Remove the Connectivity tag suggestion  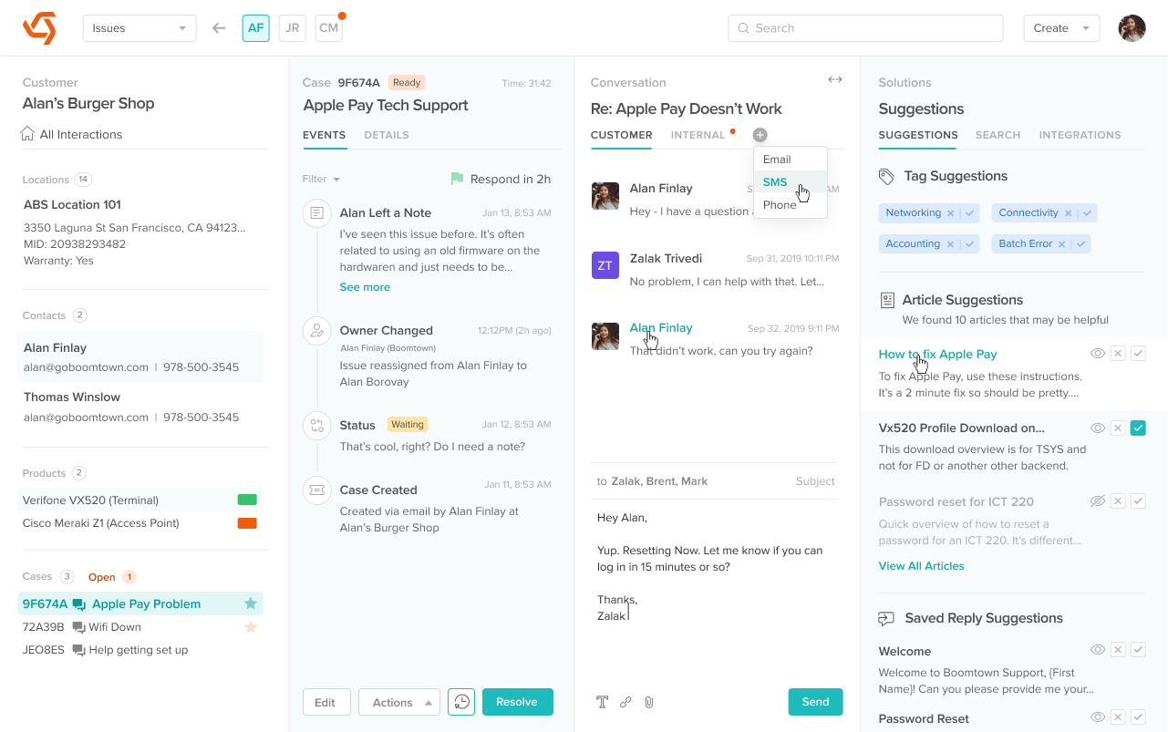1068,213
